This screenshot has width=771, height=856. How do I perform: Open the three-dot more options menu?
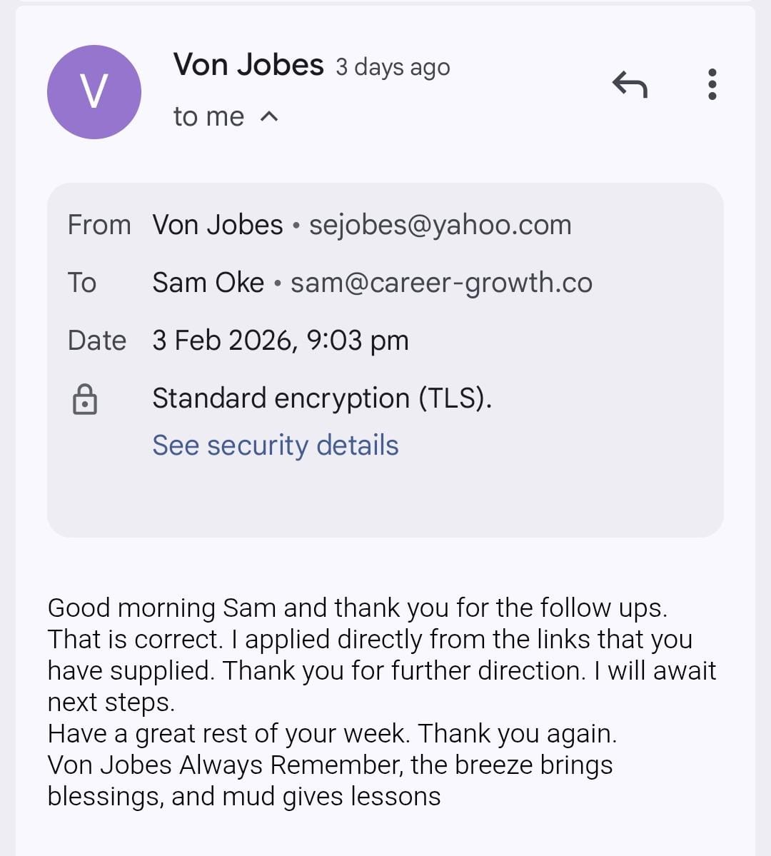click(711, 84)
